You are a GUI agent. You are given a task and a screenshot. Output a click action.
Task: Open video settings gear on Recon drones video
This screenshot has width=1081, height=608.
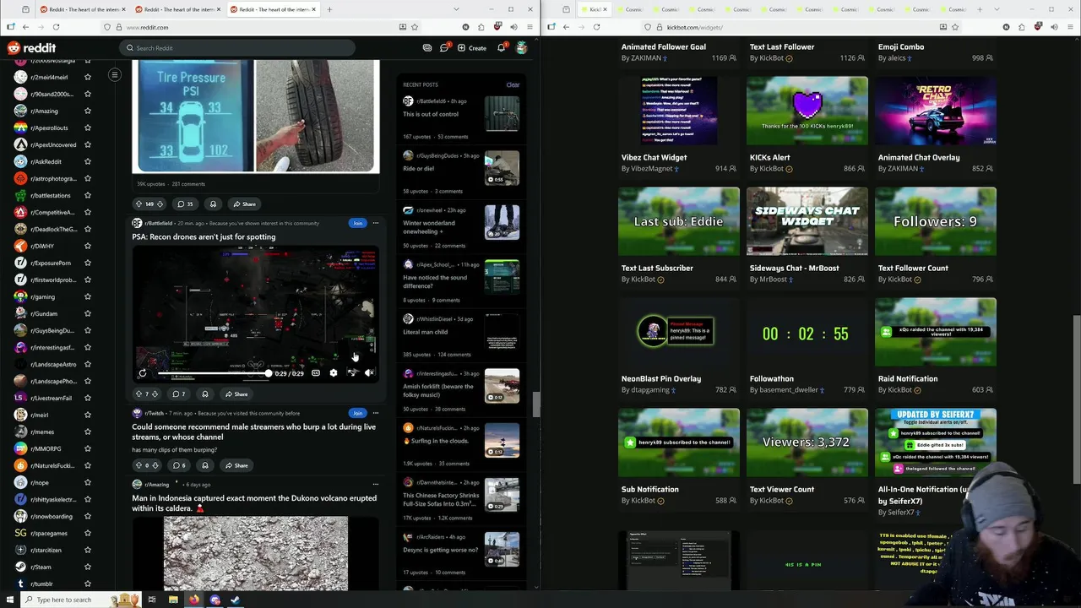coord(334,373)
